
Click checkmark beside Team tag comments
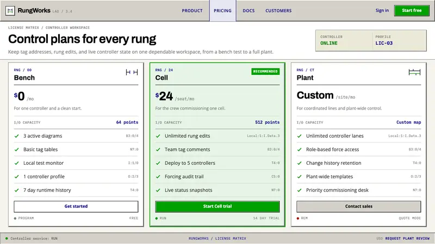[x=158, y=150]
